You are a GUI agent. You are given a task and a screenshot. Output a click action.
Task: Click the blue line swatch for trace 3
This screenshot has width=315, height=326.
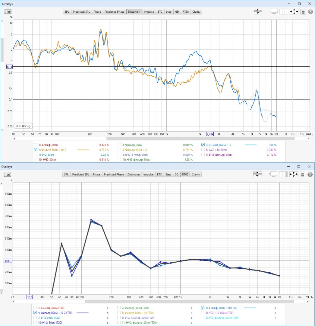[x=250, y=145]
